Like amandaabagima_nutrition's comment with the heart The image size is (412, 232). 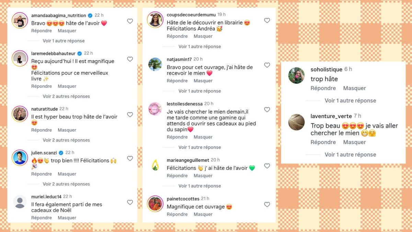point(130,21)
